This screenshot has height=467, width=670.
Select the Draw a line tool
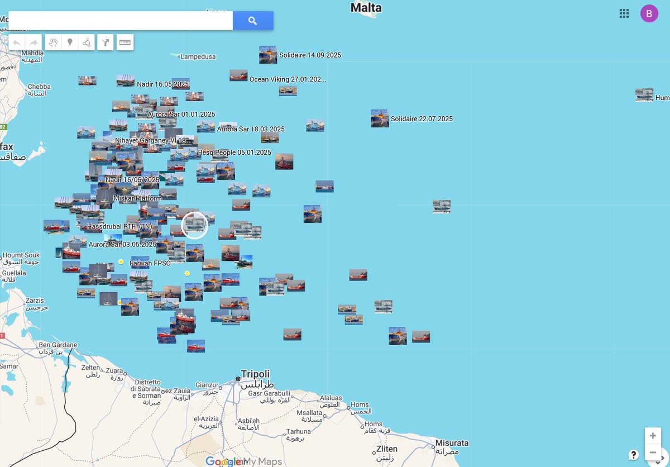87,42
